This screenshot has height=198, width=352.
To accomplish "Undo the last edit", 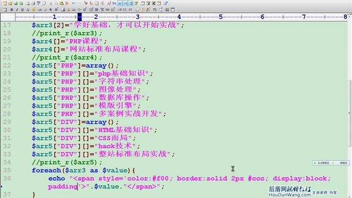I will coord(74,3).
